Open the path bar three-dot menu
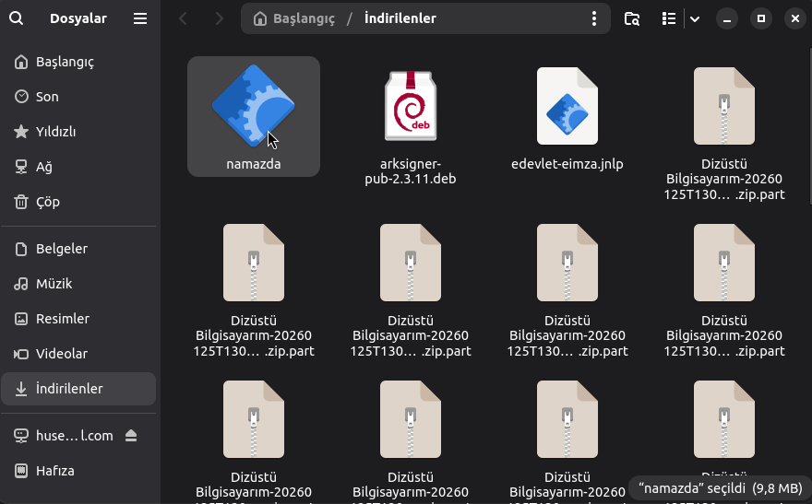The height and width of the screenshot is (504, 812). [x=595, y=18]
